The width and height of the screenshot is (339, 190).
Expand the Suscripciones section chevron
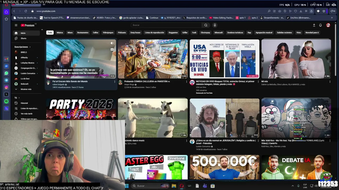click(x=30, y=47)
